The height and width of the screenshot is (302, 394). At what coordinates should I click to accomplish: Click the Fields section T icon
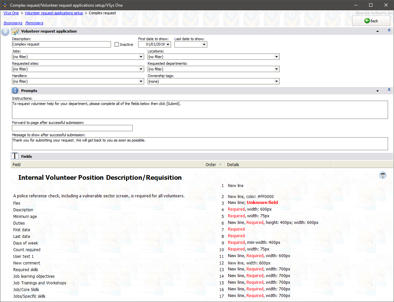pyautogui.click(x=15, y=156)
